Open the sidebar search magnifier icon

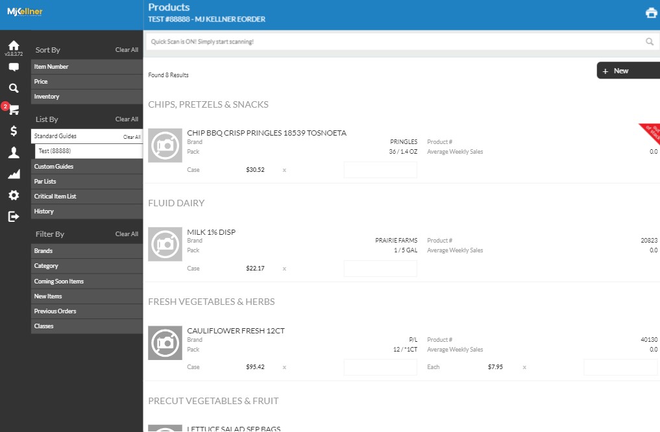click(14, 88)
